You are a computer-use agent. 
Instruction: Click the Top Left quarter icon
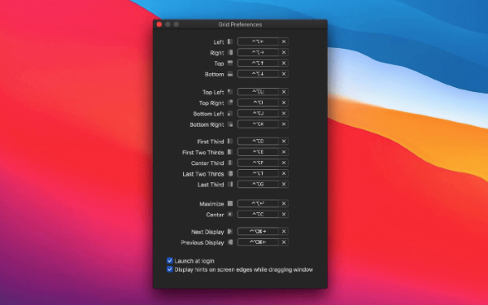(x=230, y=92)
